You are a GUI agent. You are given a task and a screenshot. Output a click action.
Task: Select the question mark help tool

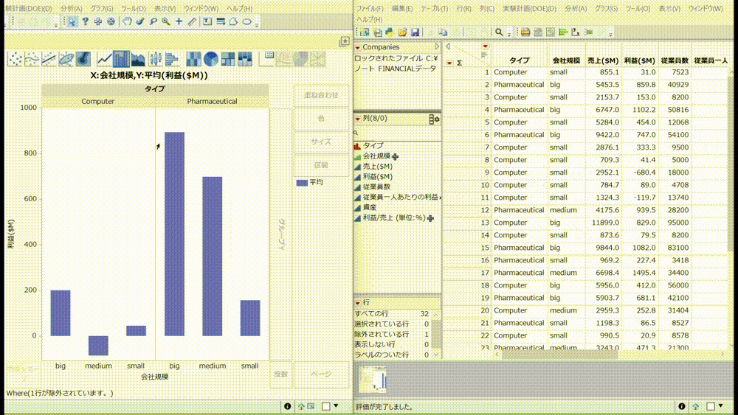click(x=85, y=21)
